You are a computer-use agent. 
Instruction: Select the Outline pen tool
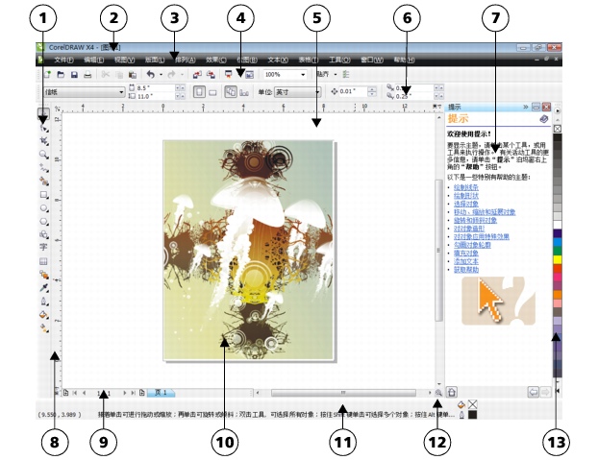coord(44,302)
